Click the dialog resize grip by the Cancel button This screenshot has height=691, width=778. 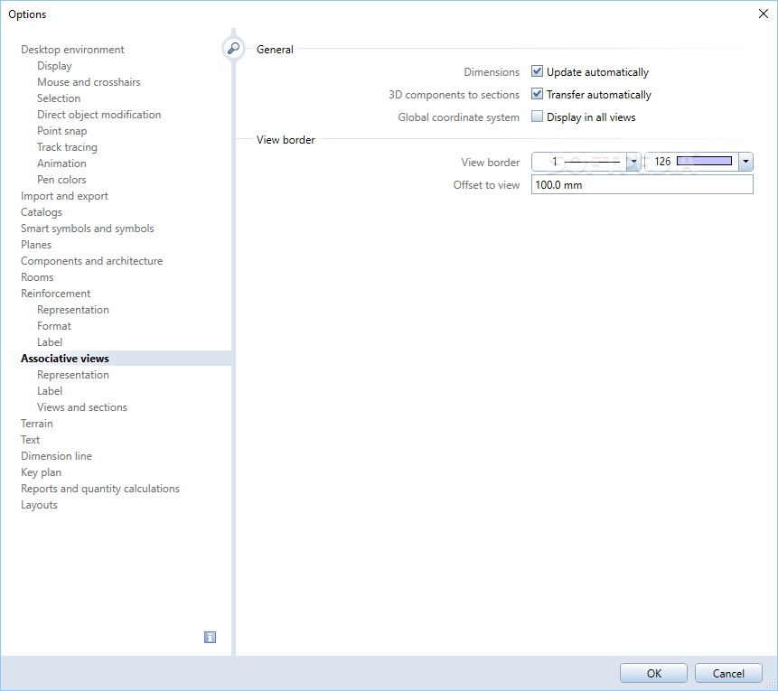click(x=772, y=685)
